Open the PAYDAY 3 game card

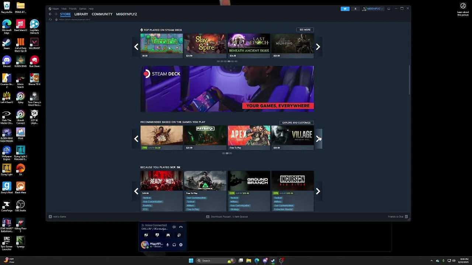tap(205, 138)
